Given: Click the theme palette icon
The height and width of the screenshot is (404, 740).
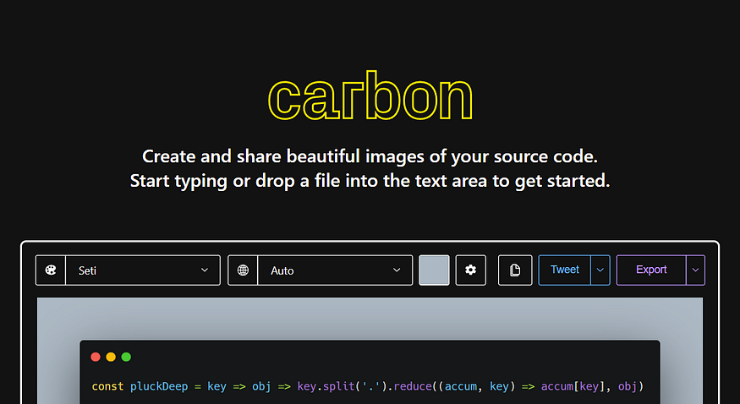Looking at the screenshot, I should point(51,270).
